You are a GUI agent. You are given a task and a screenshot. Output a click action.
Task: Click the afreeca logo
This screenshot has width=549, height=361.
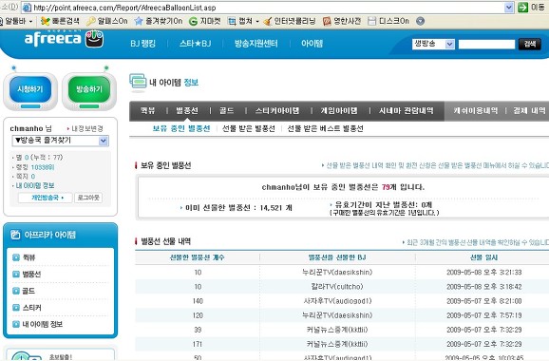pos(64,39)
